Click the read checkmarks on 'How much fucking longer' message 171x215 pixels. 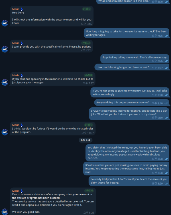point(166,68)
